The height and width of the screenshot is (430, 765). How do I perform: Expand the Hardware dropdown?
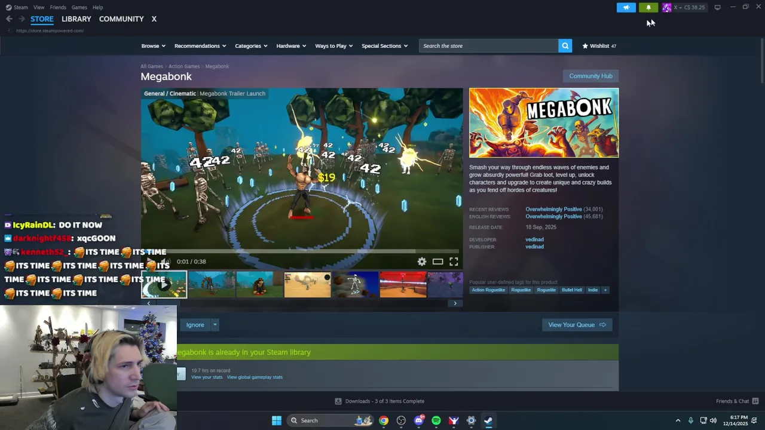click(x=291, y=46)
